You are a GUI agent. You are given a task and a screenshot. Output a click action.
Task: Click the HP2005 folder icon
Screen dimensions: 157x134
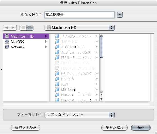click(x=57, y=79)
